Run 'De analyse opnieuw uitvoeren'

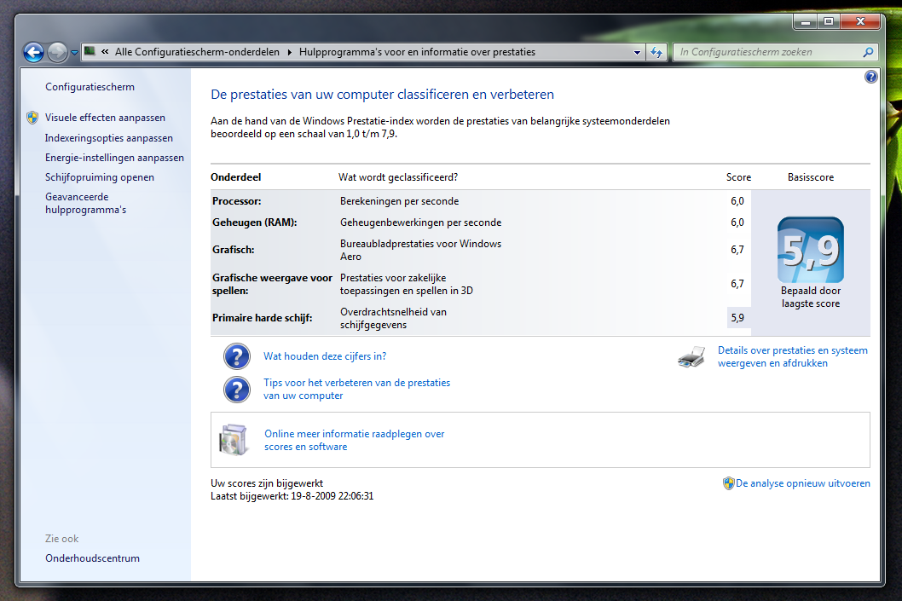(x=803, y=483)
